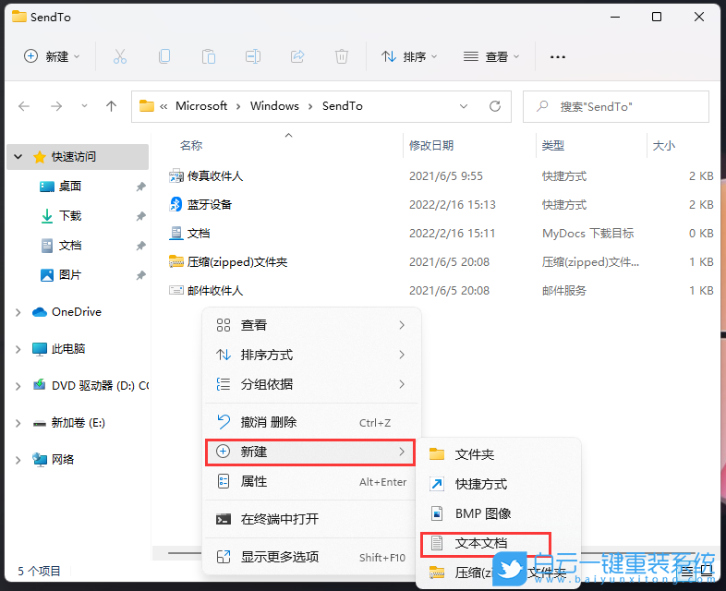Unpin 桌面 from quick access
726x591 pixels.
click(x=140, y=187)
